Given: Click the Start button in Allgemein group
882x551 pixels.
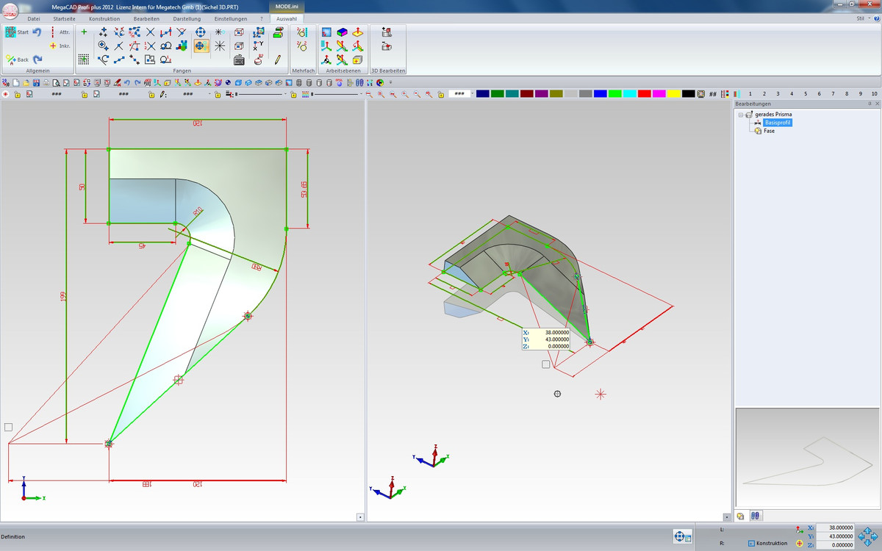Looking at the screenshot, I should coord(16,32).
